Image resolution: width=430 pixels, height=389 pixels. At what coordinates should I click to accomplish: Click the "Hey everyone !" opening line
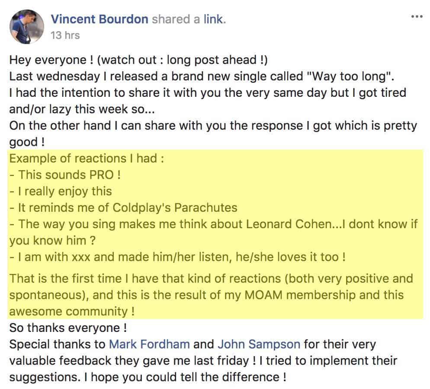click(x=51, y=60)
